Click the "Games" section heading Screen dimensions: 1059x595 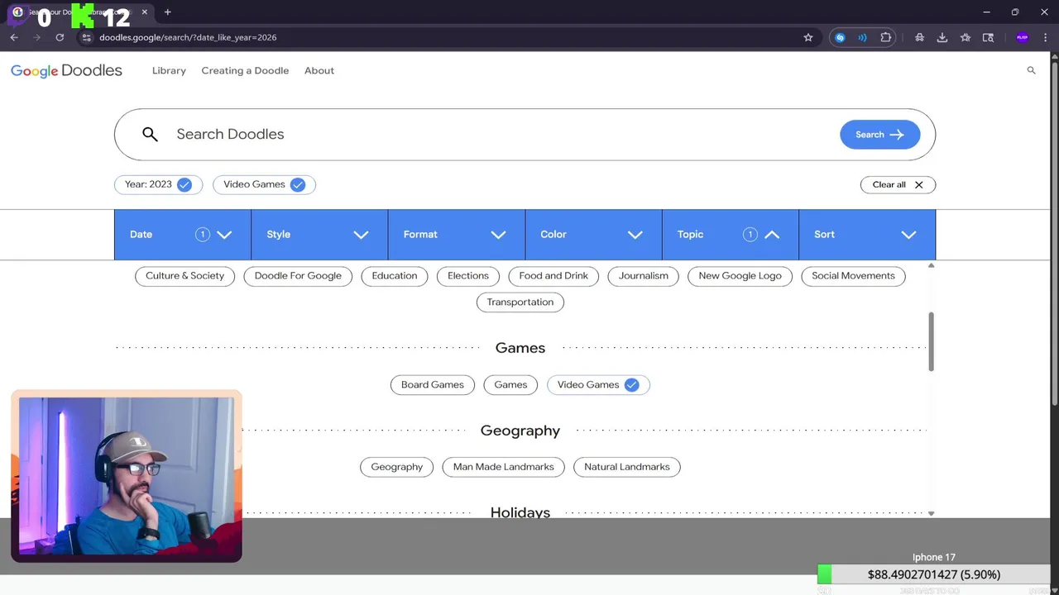(x=520, y=348)
